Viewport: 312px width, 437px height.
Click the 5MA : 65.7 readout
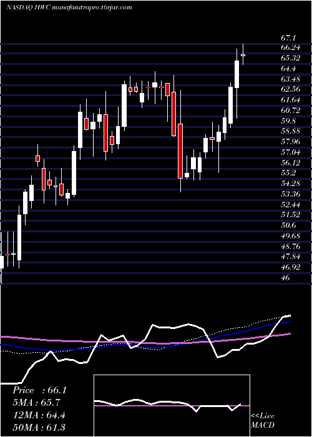pos(36,403)
